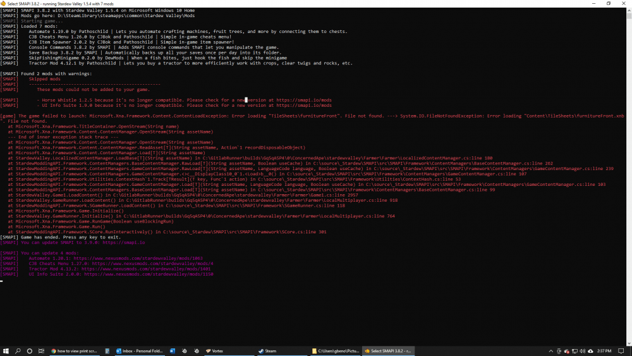This screenshot has width=632, height=356.
Task: Click Automate 1.20.1 nexusmods URL
Action: point(138,259)
